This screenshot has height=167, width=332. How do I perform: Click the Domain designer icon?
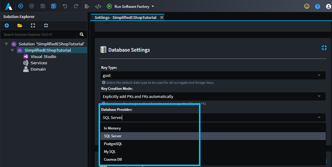(x=26, y=69)
